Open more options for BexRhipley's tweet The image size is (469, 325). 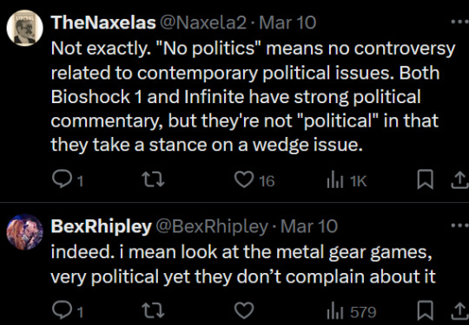pos(460,225)
